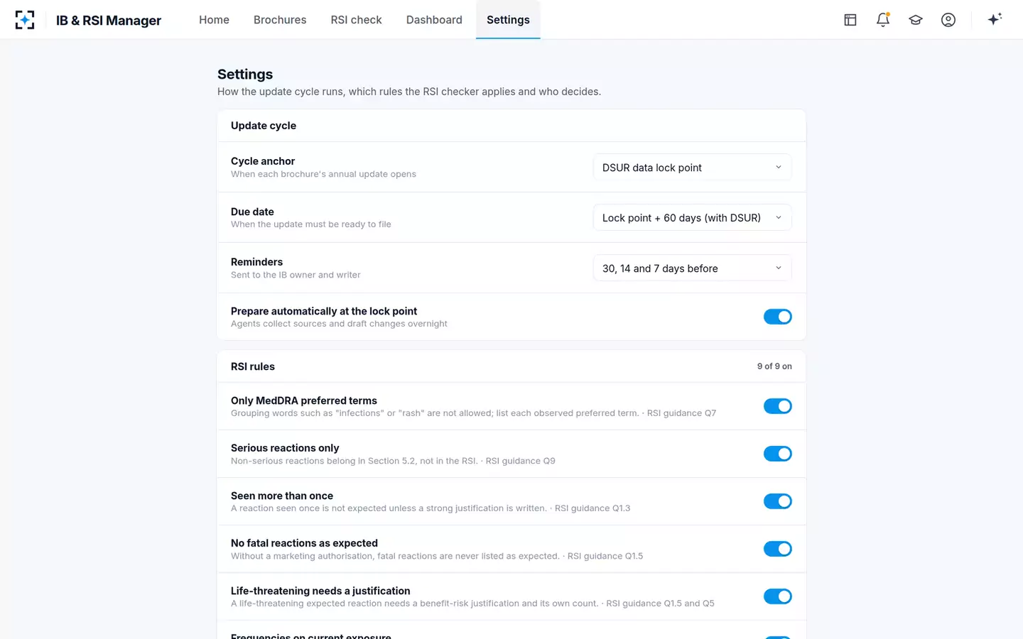Image resolution: width=1023 pixels, height=639 pixels.
Task: Toggle Only MedDRA preferred terms rule
Action: coord(778,406)
